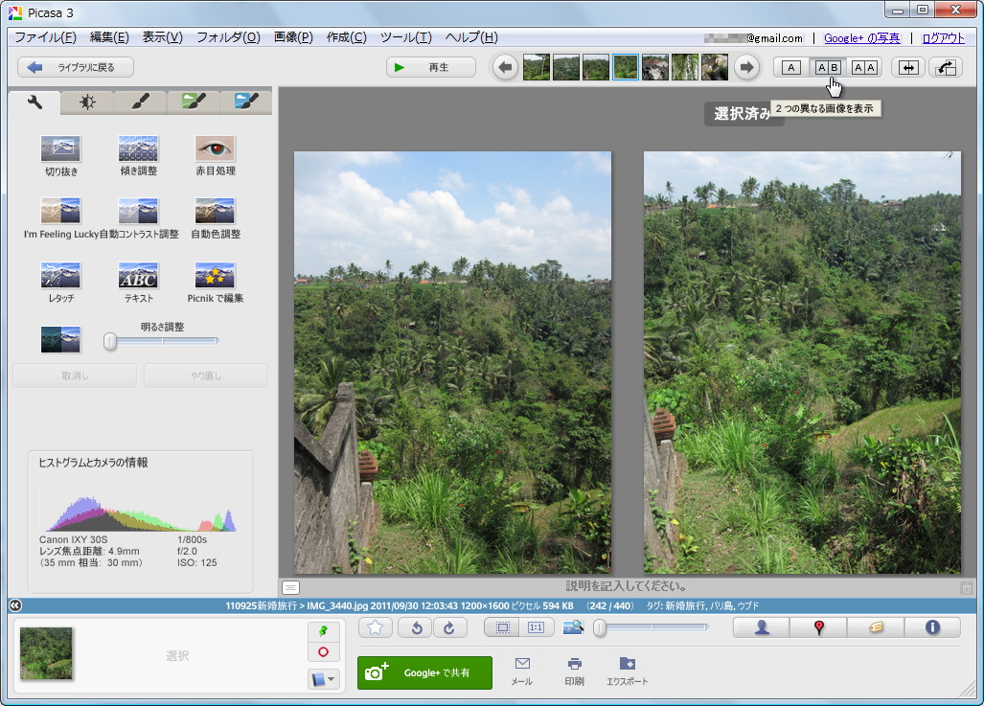
Task: Collapse the photo tray chevron
Action: tap(15, 605)
